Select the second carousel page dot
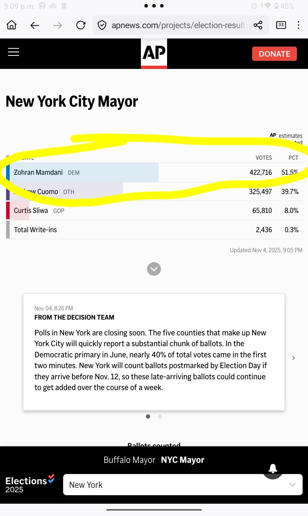The image size is (308, 516). [160, 416]
